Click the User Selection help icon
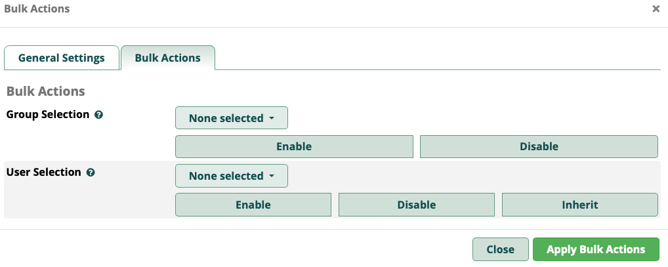 [x=91, y=173]
